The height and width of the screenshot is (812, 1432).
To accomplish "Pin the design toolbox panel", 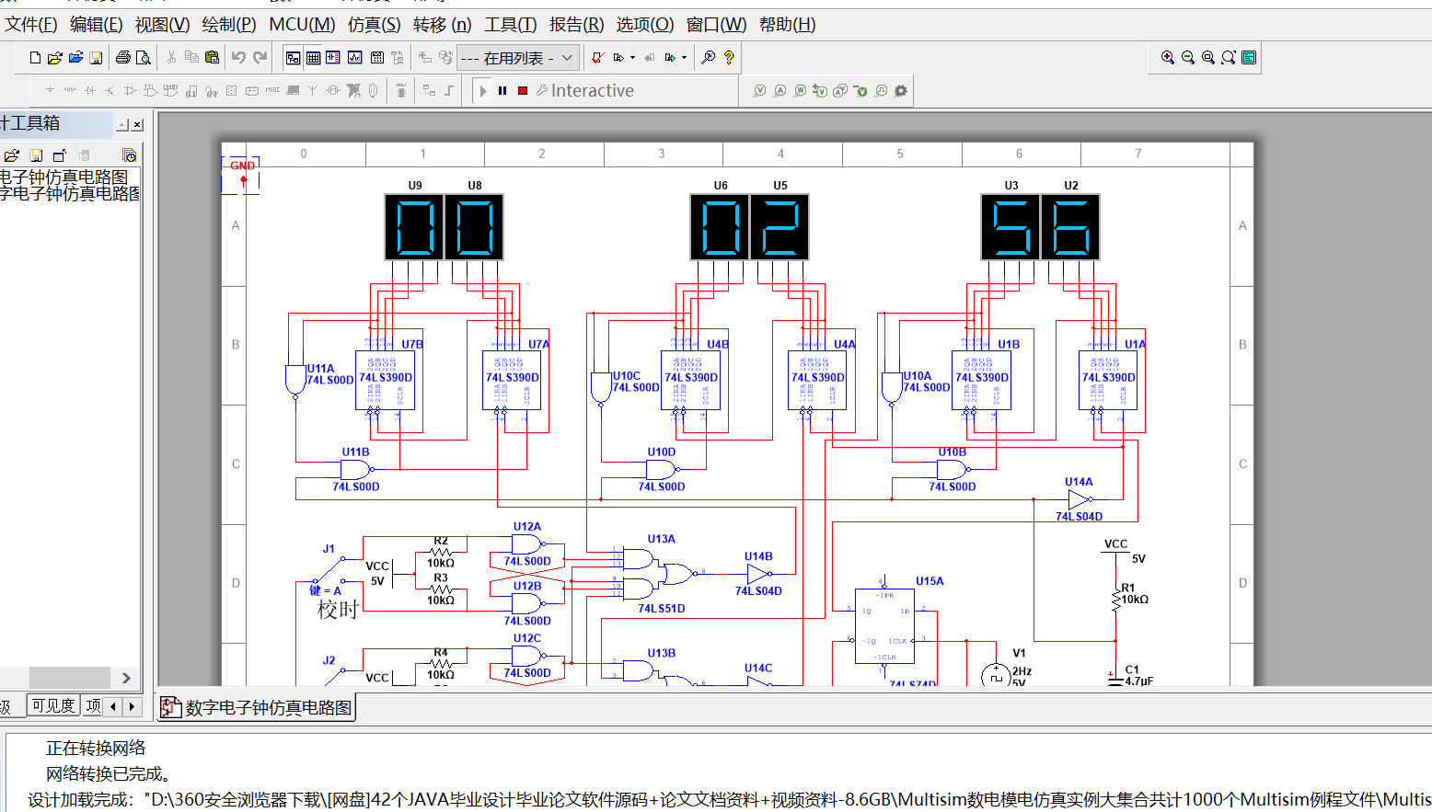I will pos(122,124).
